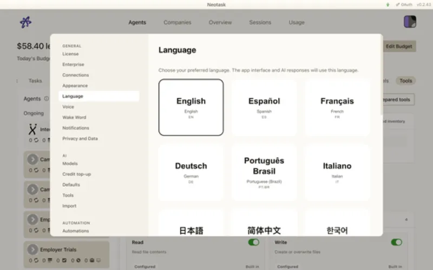Toggle the Write tool switch
Viewport: 433px width, 270px height.
click(x=396, y=242)
